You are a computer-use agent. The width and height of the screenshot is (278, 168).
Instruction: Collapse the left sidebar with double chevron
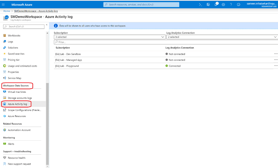pyautogui.click(x=47, y=25)
